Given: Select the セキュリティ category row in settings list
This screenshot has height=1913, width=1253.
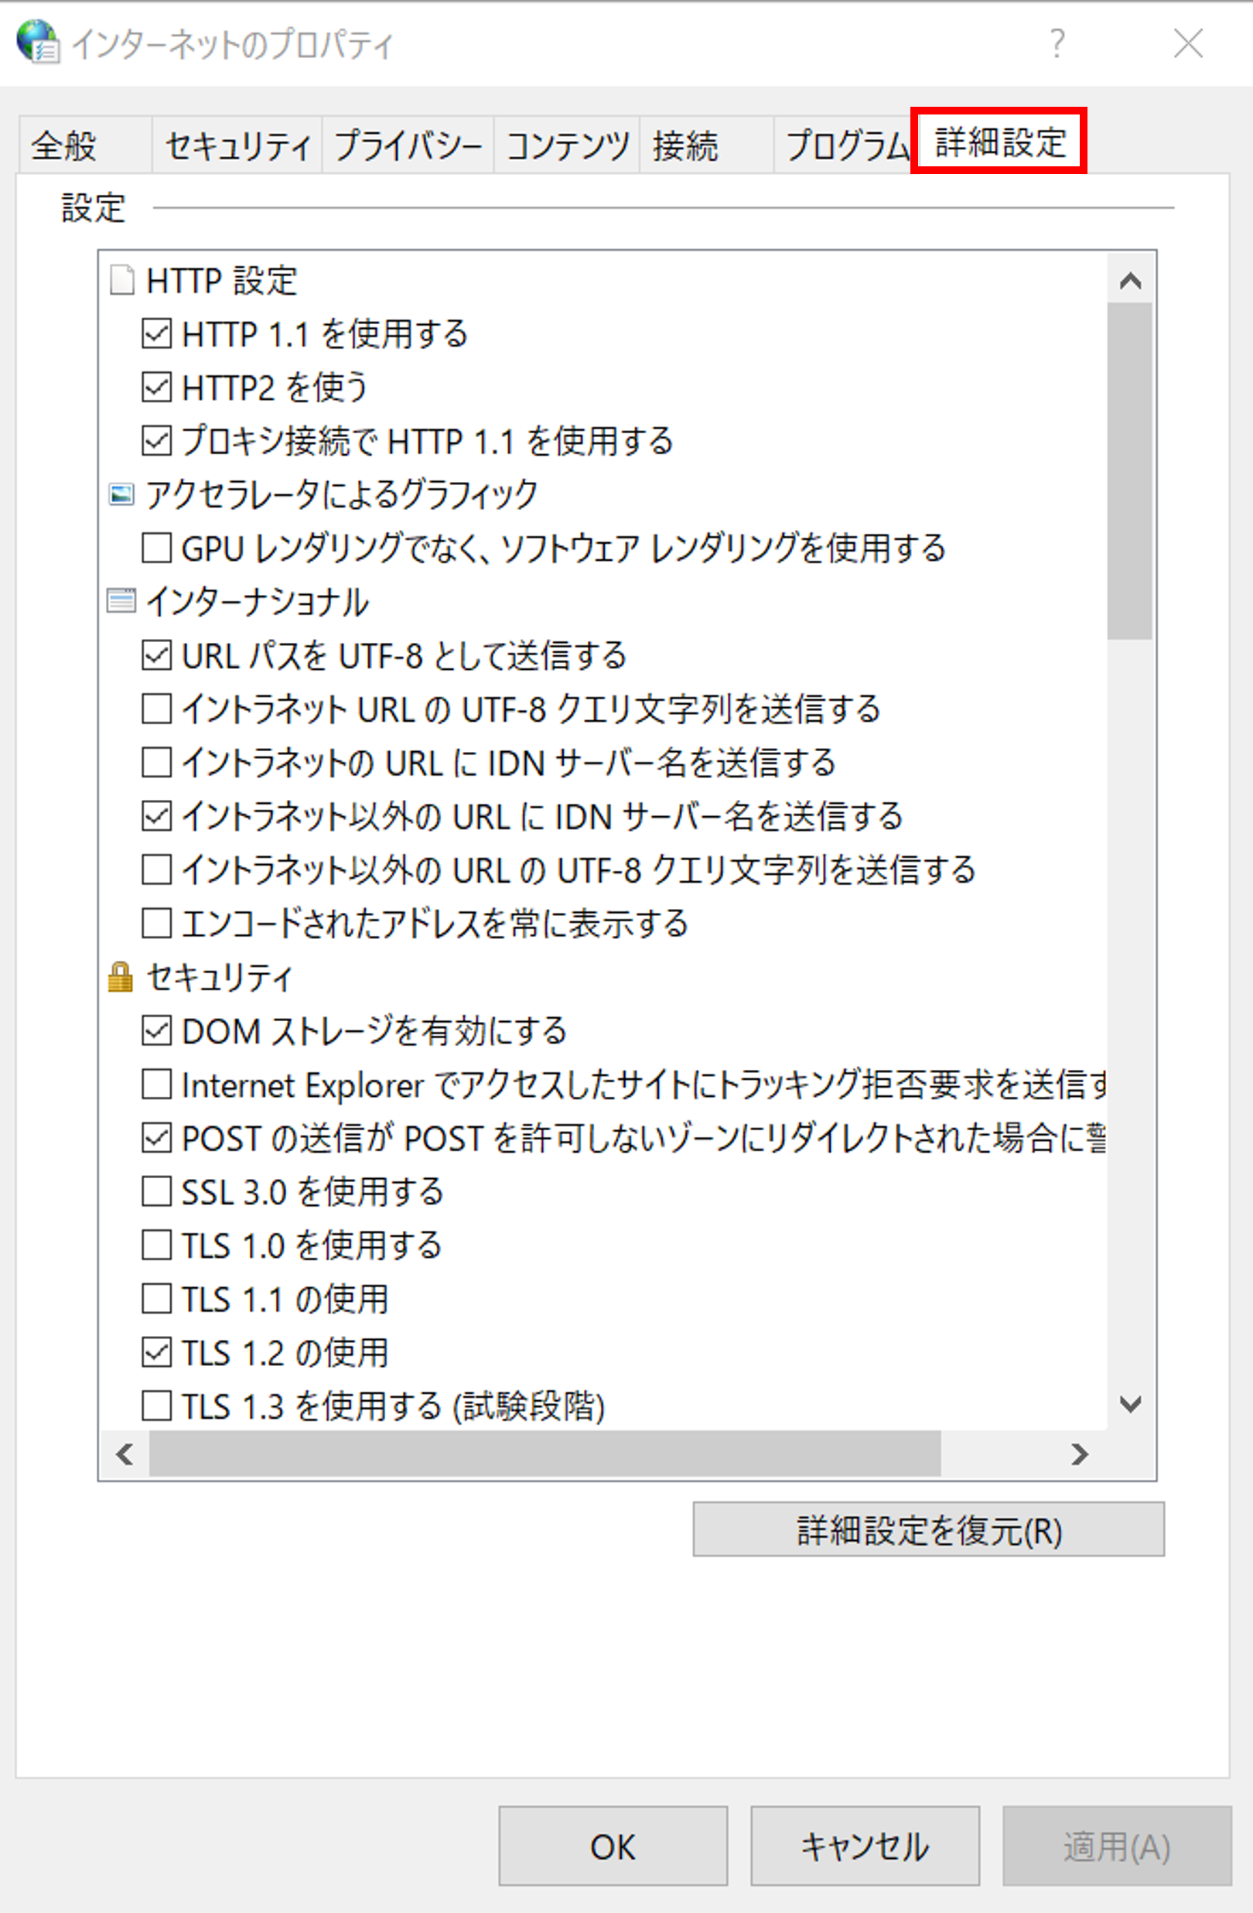Looking at the screenshot, I should coord(200,978).
